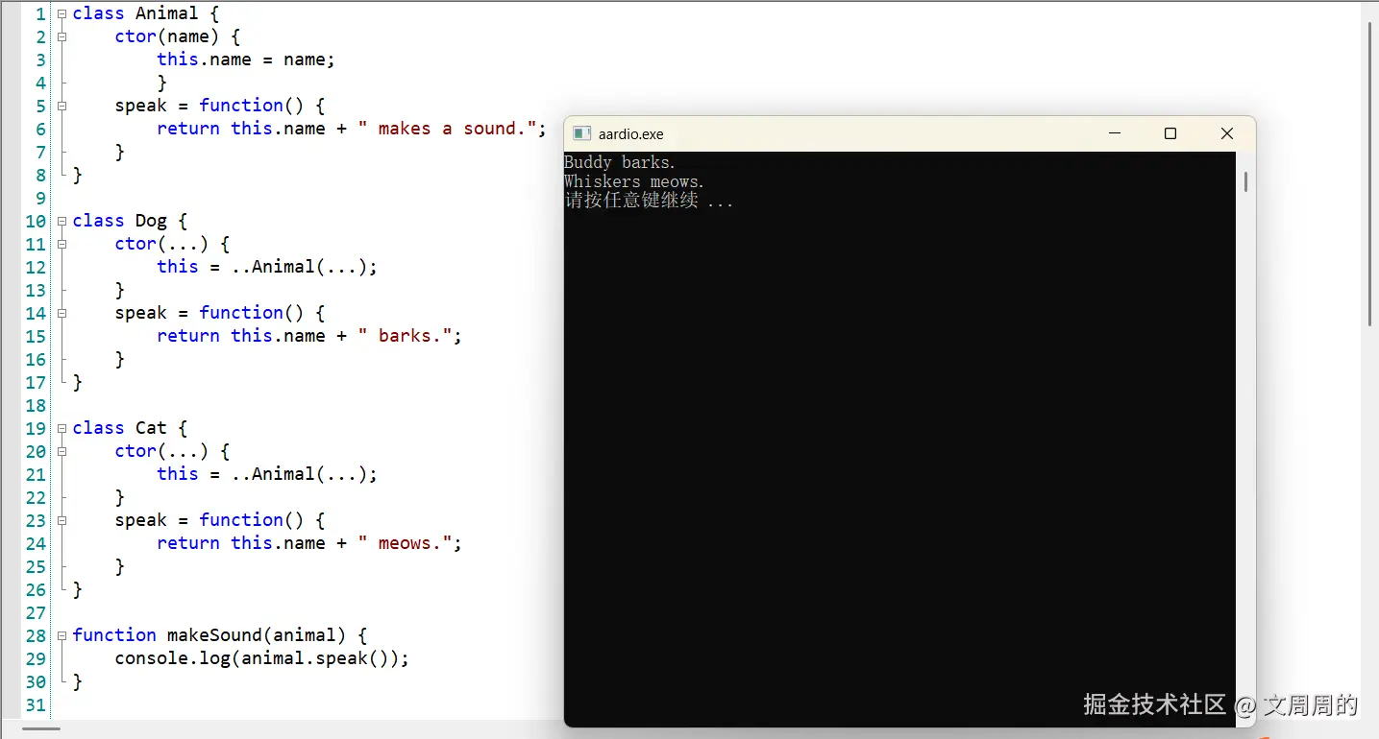
Task: Click the "class Cat {" code line
Action: click(x=130, y=428)
